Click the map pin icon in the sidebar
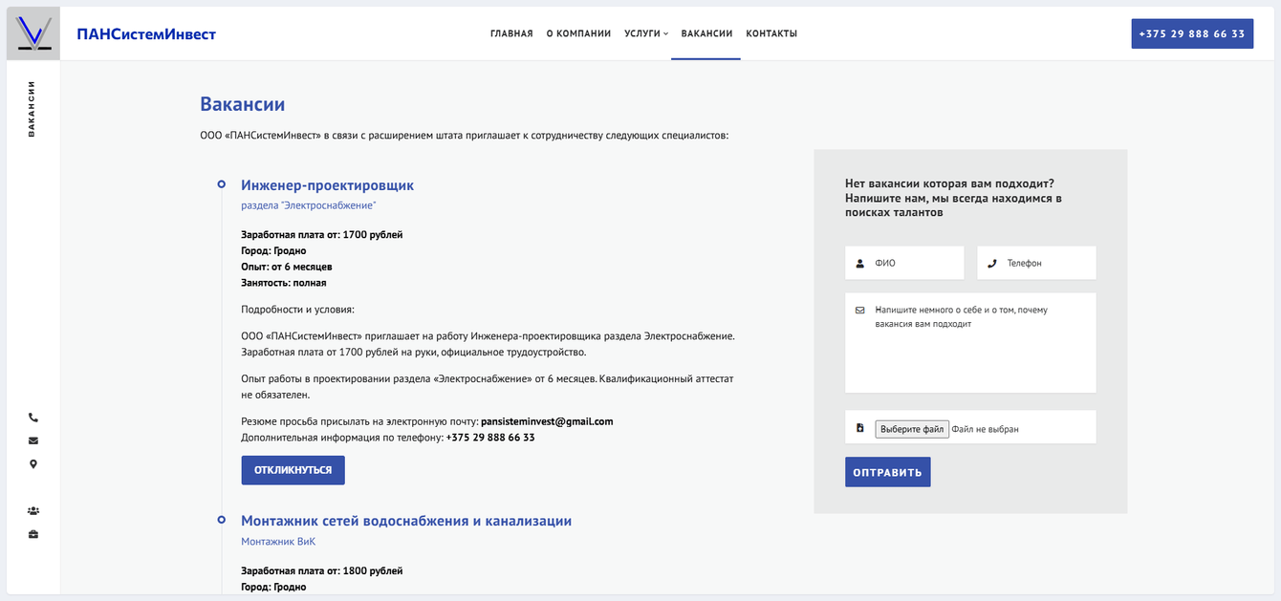 click(33, 464)
